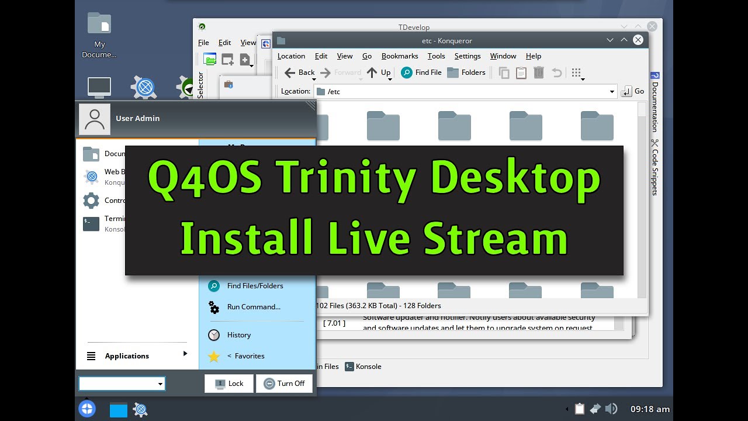Open the Location menu in Konqueror
748x421 pixels.
tap(291, 56)
